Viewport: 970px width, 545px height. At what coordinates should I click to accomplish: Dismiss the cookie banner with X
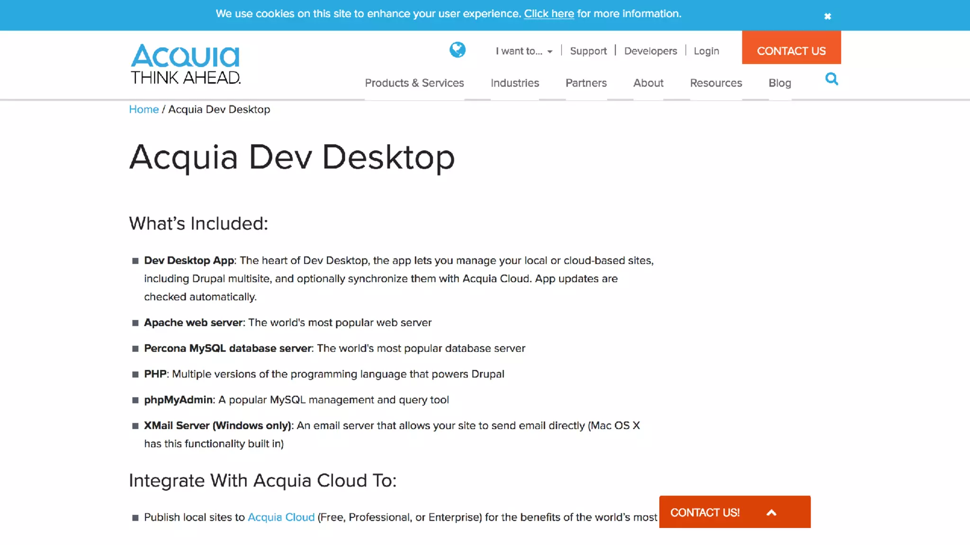[827, 17]
